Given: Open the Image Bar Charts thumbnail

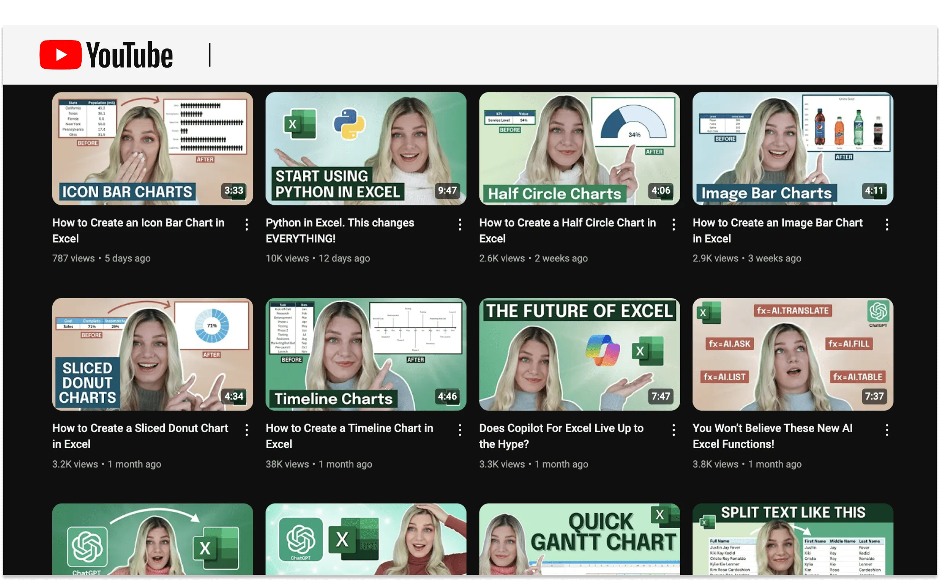Looking at the screenshot, I should (794, 148).
